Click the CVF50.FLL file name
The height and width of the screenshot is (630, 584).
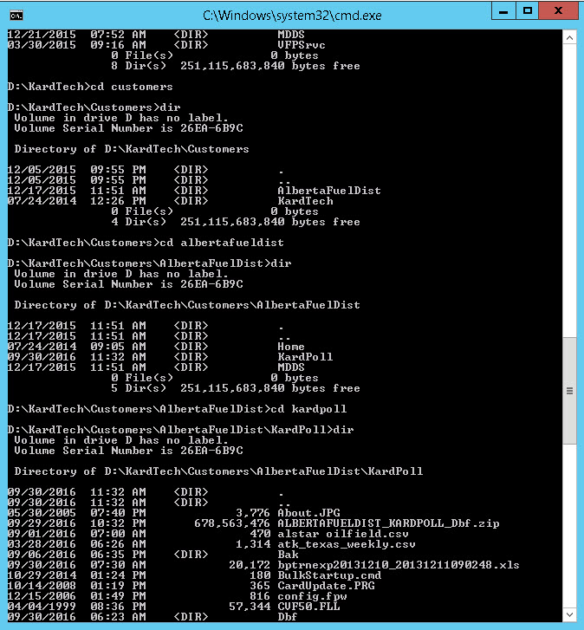tap(308, 607)
